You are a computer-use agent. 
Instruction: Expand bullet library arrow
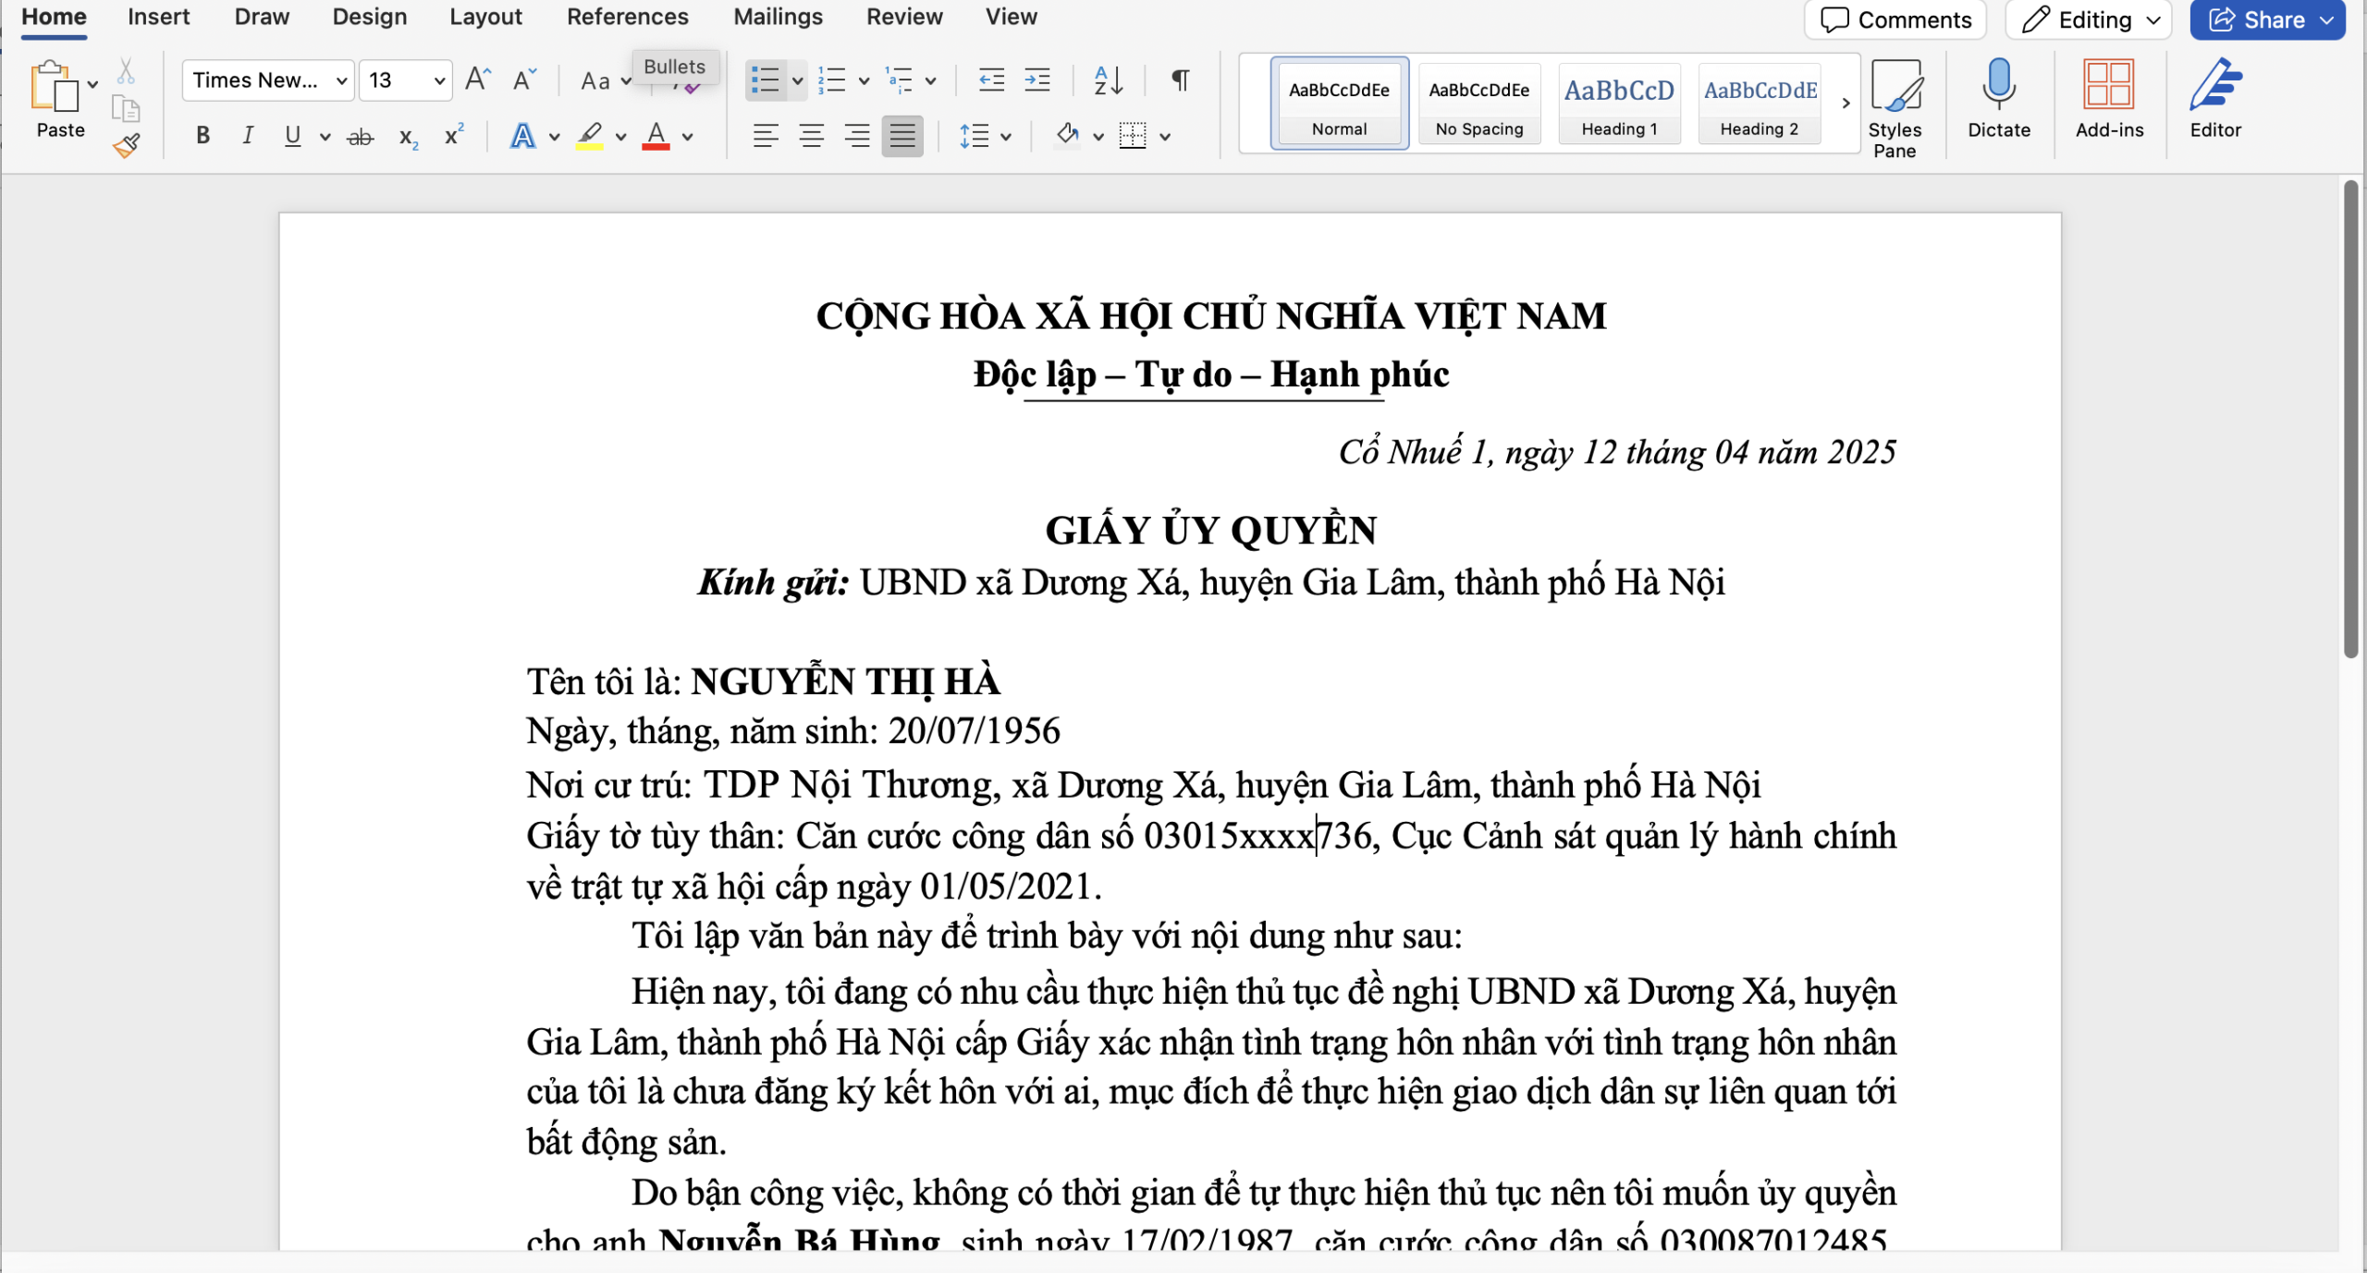(797, 81)
